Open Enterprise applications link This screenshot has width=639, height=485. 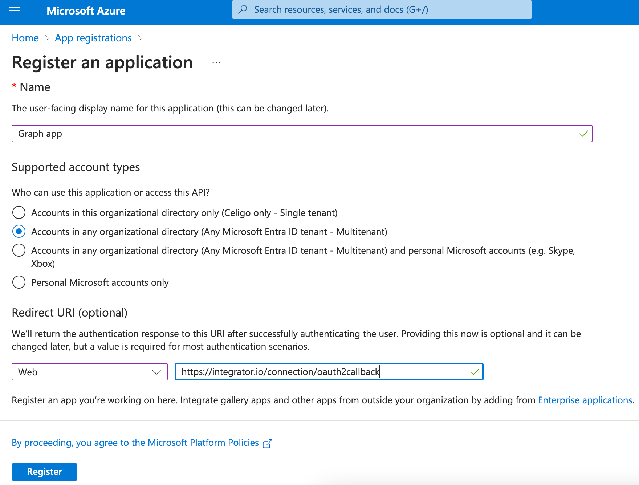(x=585, y=400)
